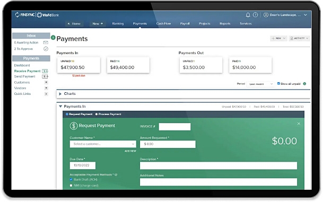This screenshot has height=202, width=323.
Task: Open the help question mark icon
Action: click(256, 15)
